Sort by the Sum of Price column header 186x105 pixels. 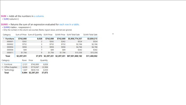coord(21,35)
